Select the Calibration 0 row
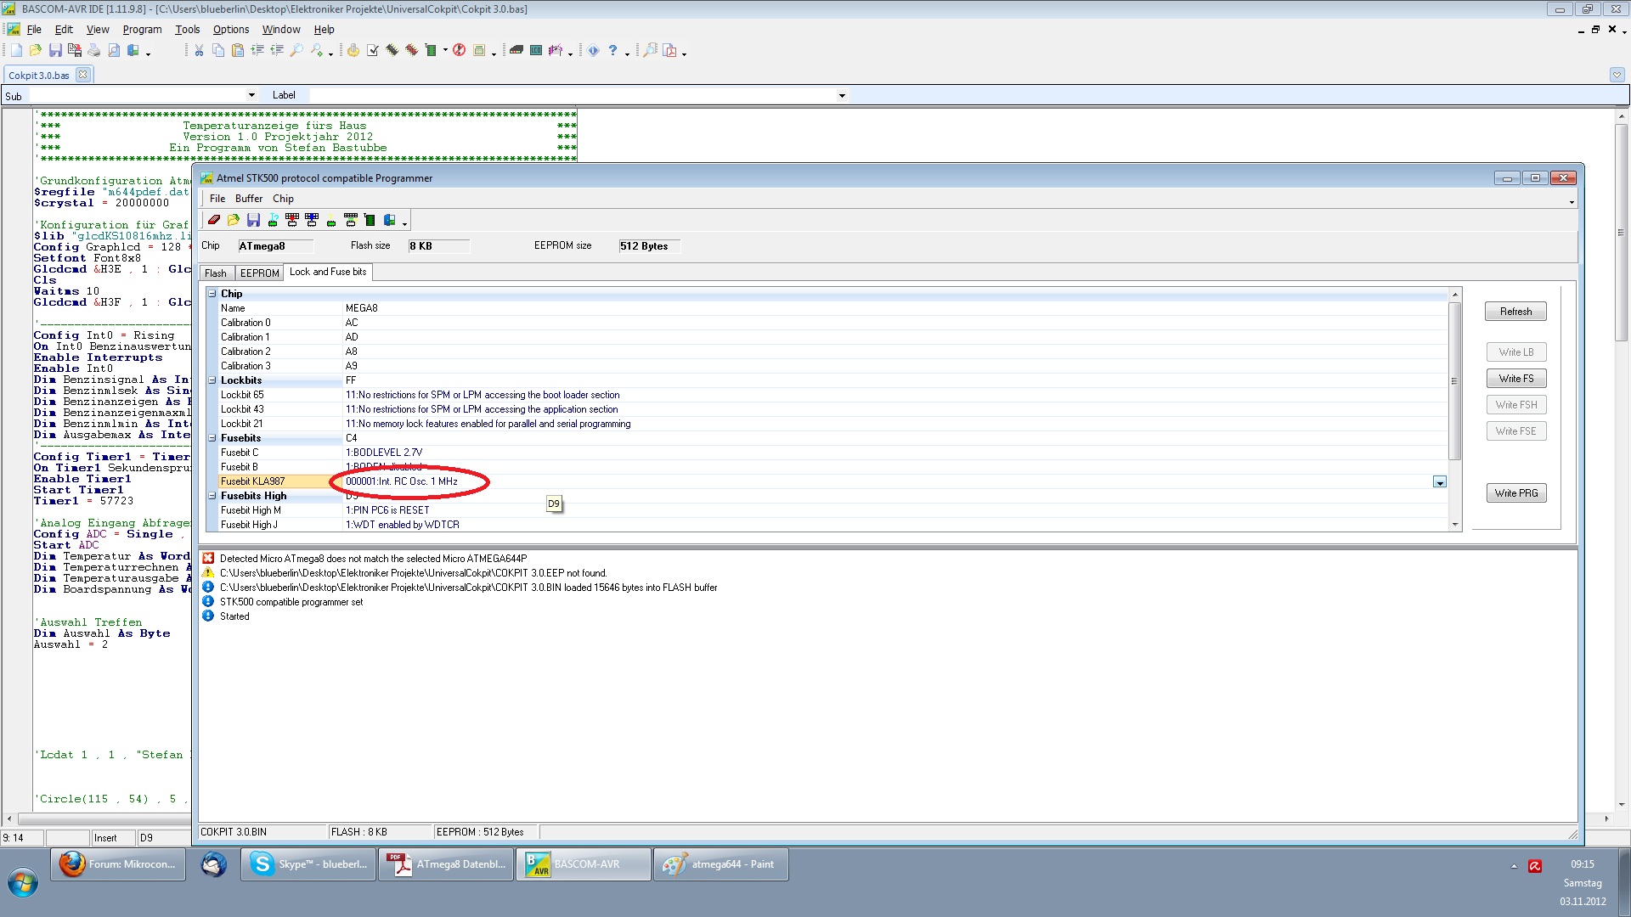Image resolution: width=1631 pixels, height=917 pixels. pos(831,323)
